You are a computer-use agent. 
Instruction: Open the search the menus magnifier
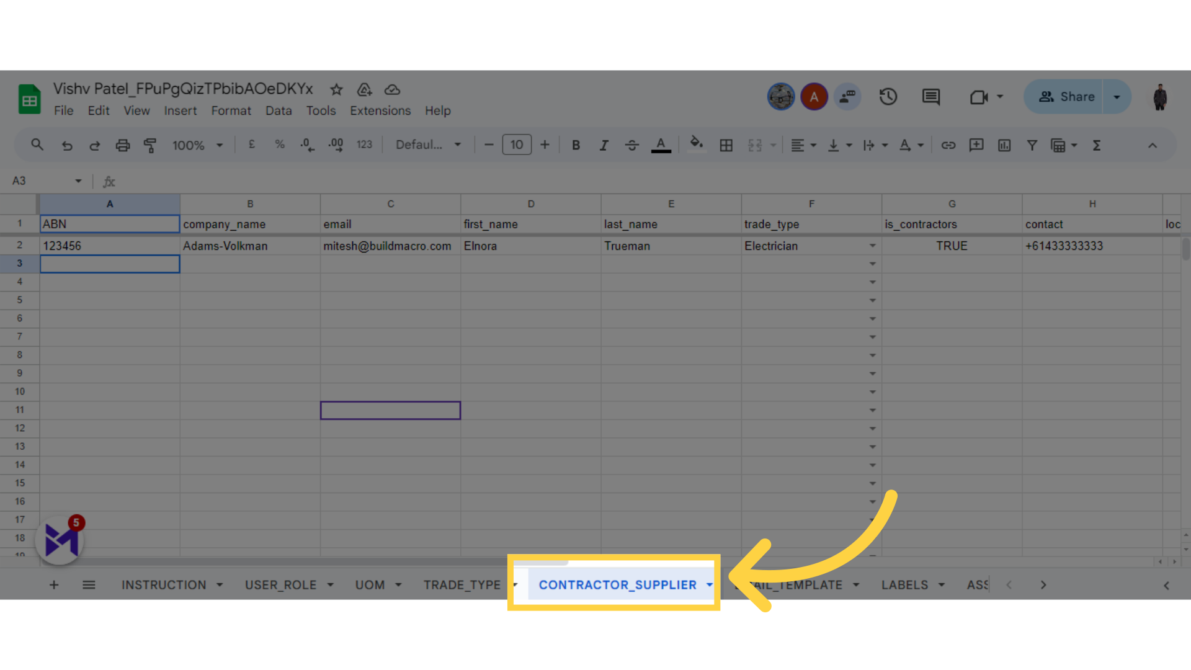37,145
